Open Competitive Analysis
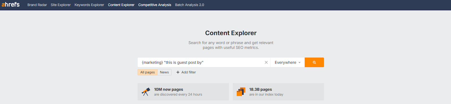 (155, 5)
